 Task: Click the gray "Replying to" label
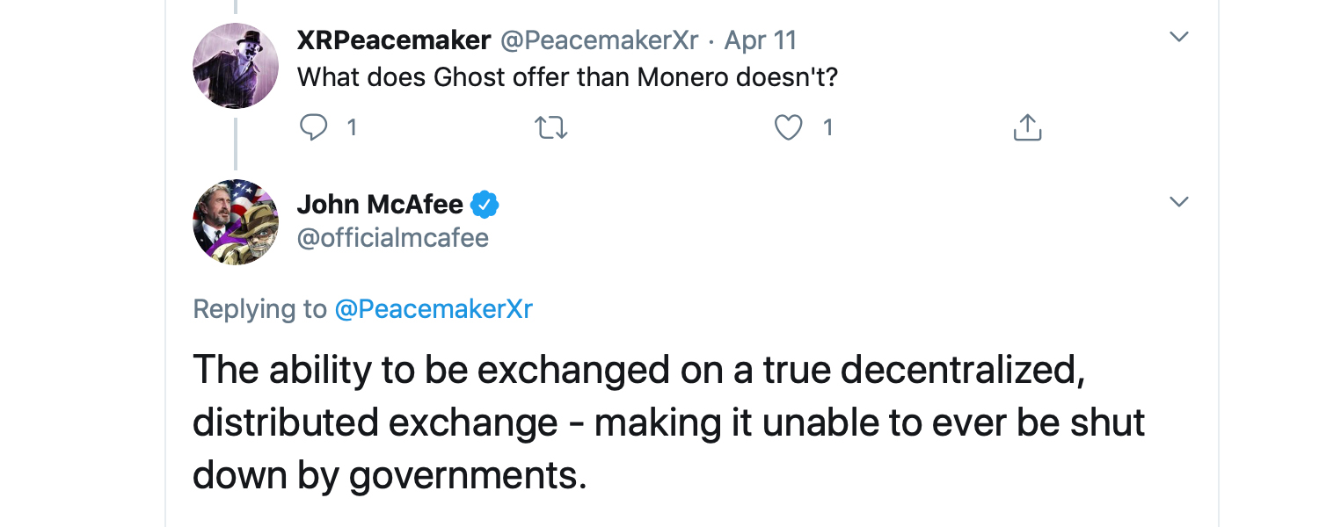(x=259, y=309)
